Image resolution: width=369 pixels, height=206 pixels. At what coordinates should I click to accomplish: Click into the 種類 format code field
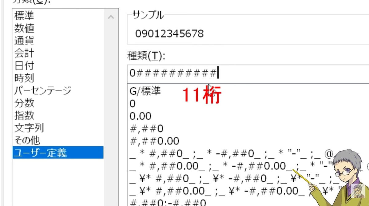point(248,74)
